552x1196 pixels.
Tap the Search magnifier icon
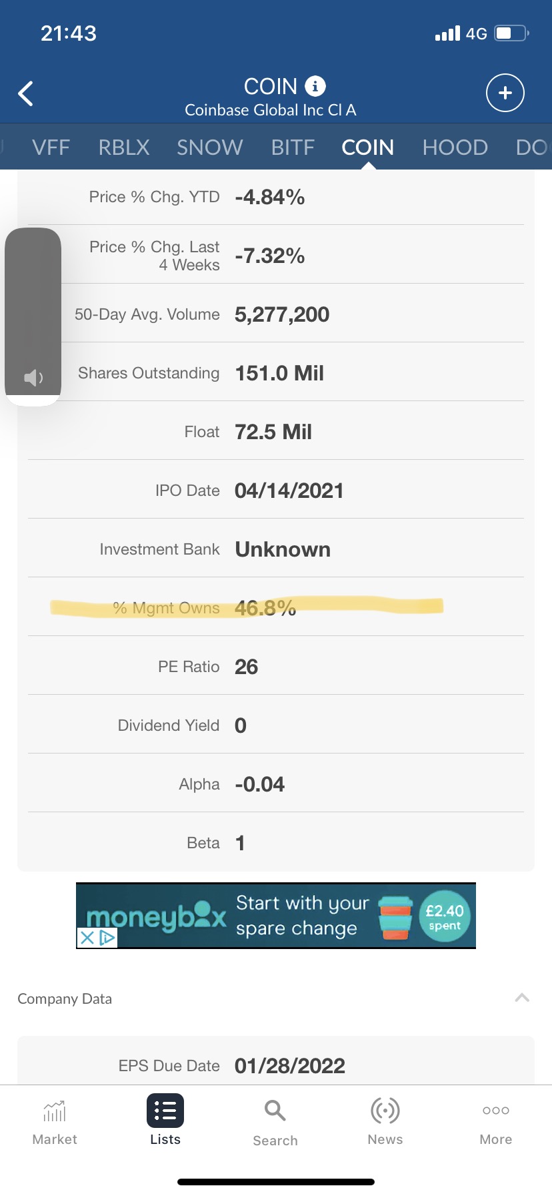pyautogui.click(x=275, y=1111)
